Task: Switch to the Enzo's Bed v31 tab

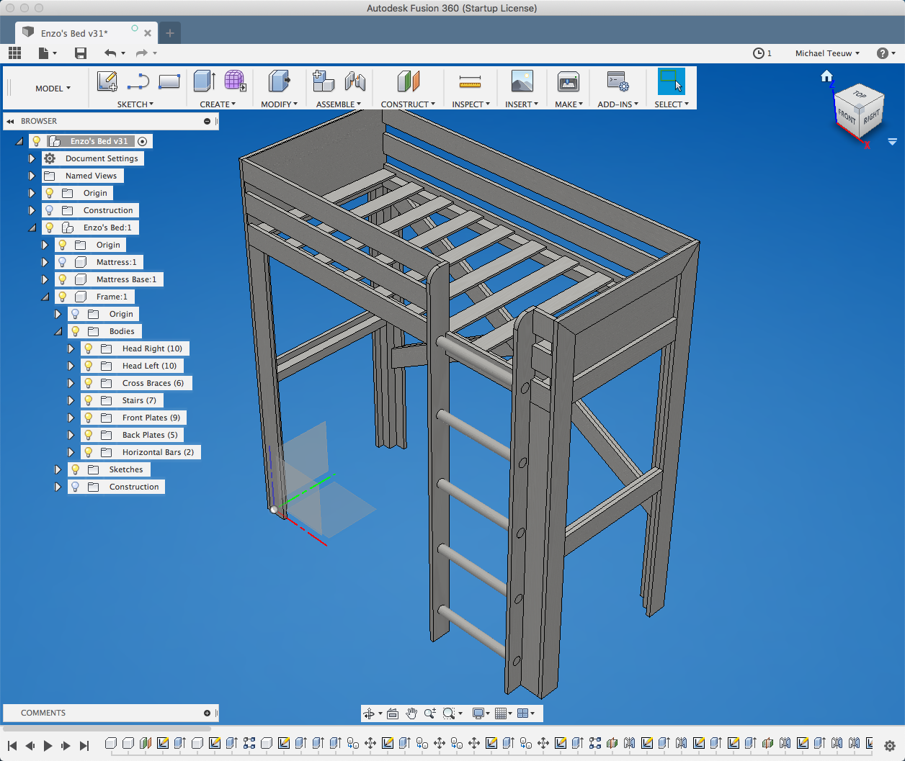Action: 74,33
